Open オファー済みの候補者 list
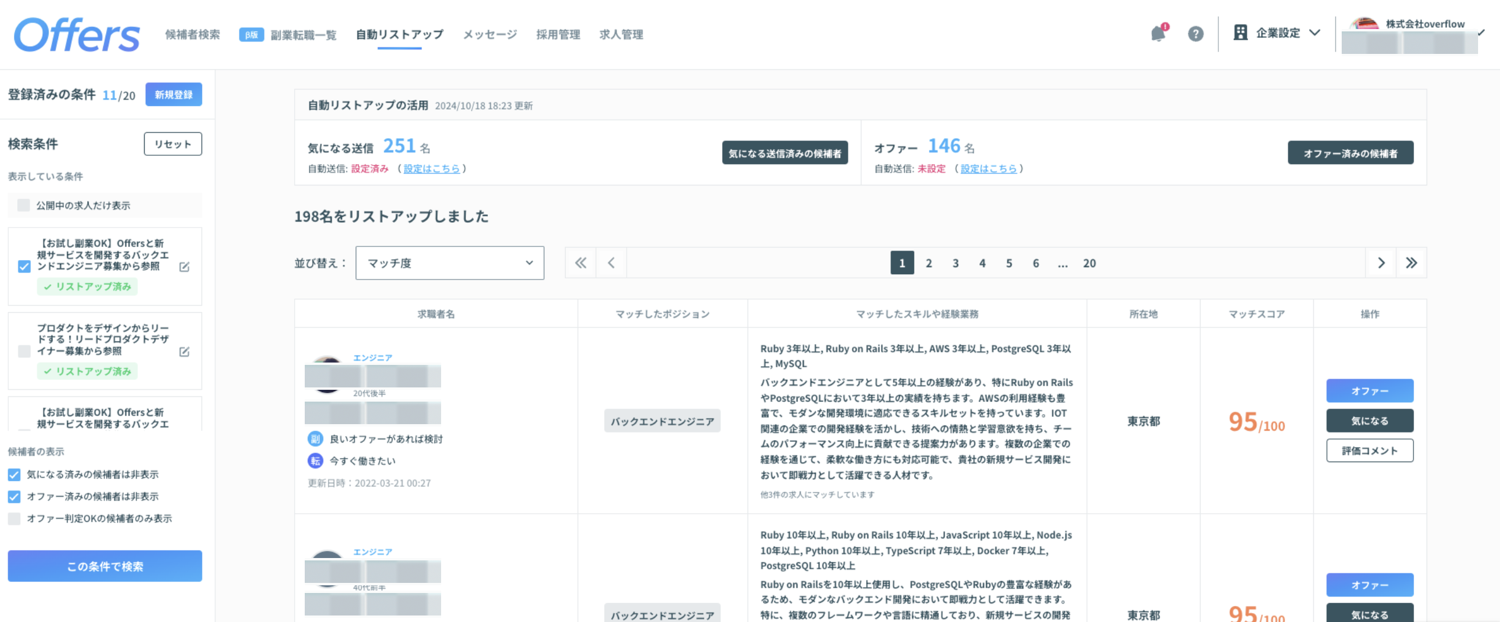 point(1351,153)
